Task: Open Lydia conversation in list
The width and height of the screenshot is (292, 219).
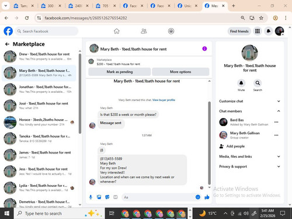Action: (x=39, y=187)
